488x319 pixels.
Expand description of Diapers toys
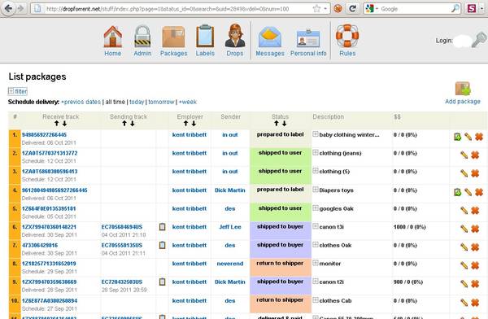(316, 190)
